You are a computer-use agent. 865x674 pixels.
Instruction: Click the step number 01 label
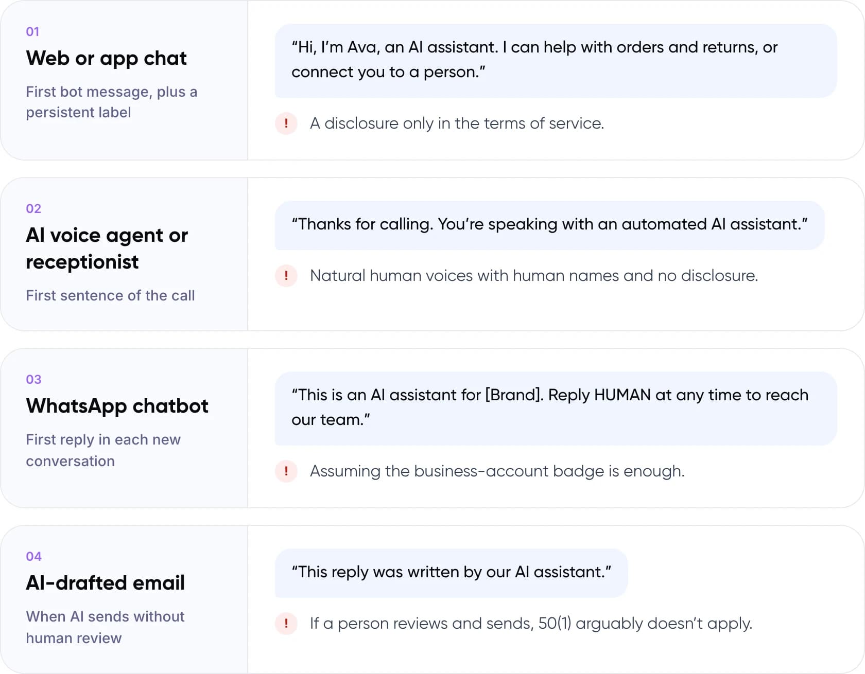tap(32, 32)
